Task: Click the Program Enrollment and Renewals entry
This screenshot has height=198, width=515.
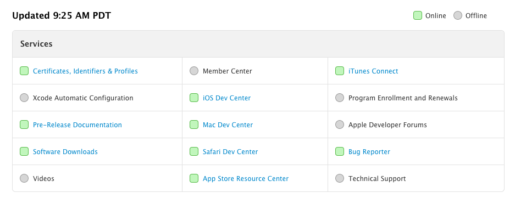Action: click(403, 98)
